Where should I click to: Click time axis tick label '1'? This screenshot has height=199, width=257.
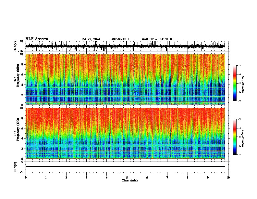(x=46, y=178)
